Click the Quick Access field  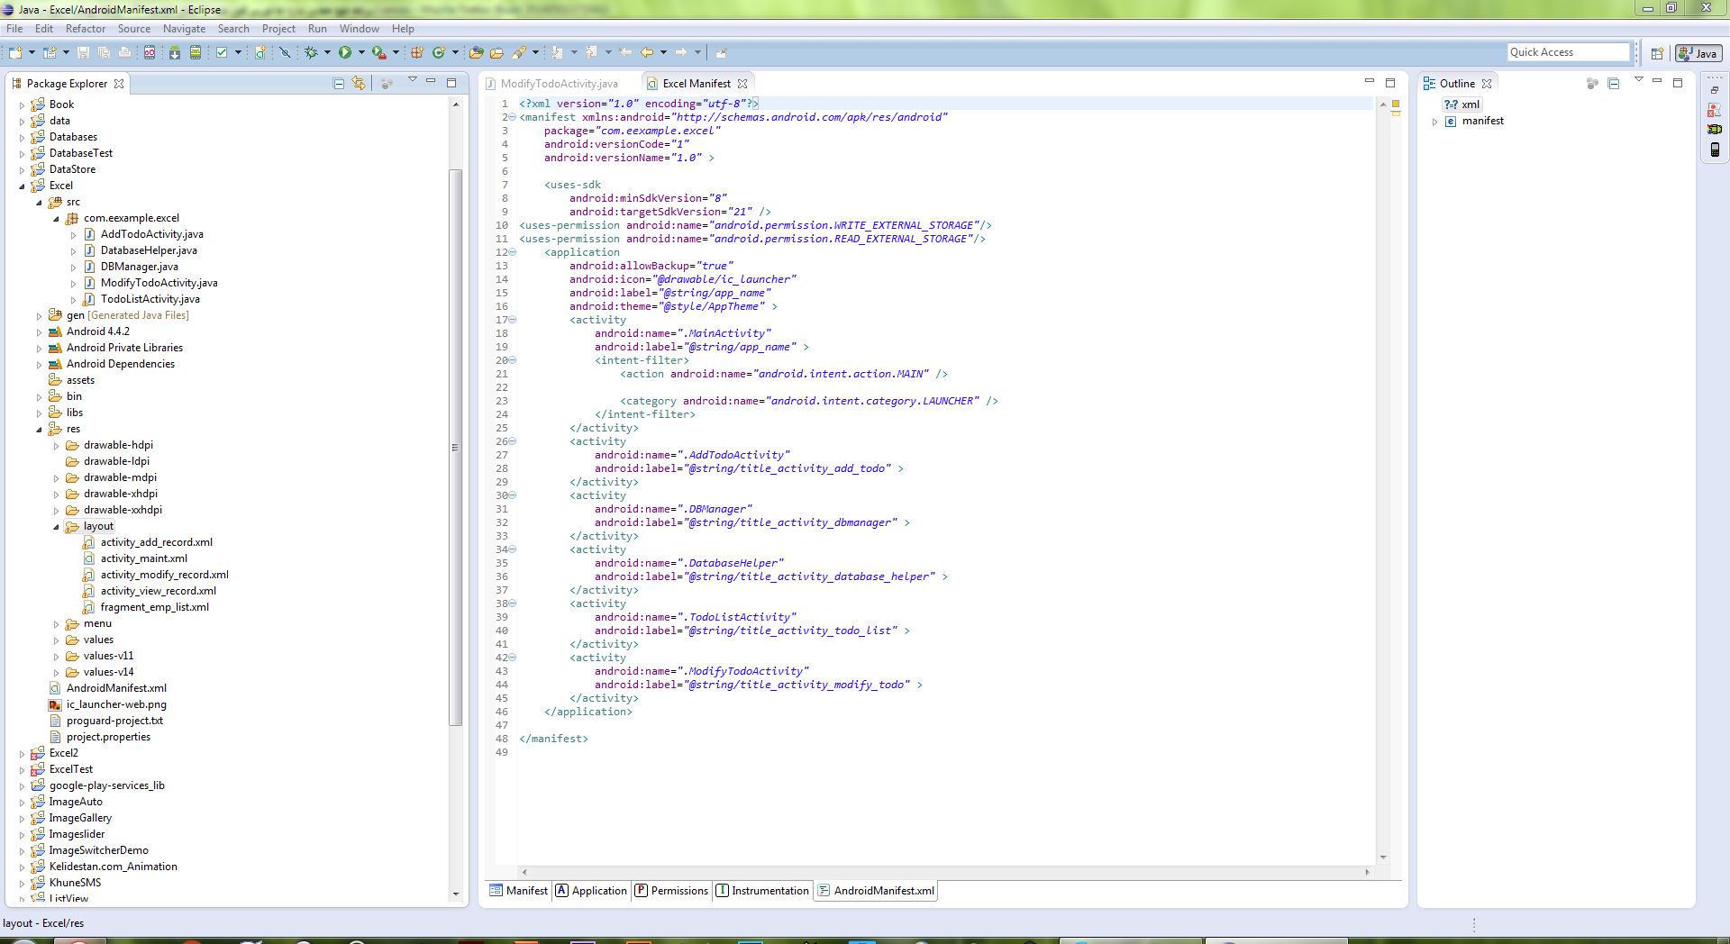[x=1569, y=52]
